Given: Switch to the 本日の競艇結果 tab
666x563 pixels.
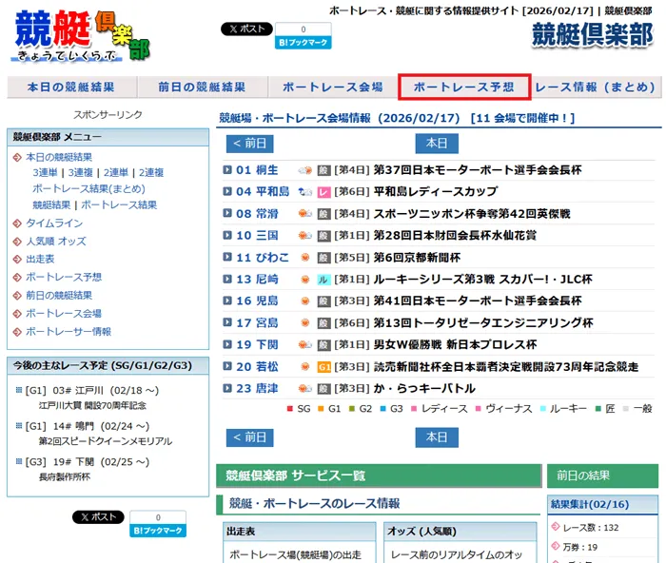Looking at the screenshot, I should coord(70,87).
